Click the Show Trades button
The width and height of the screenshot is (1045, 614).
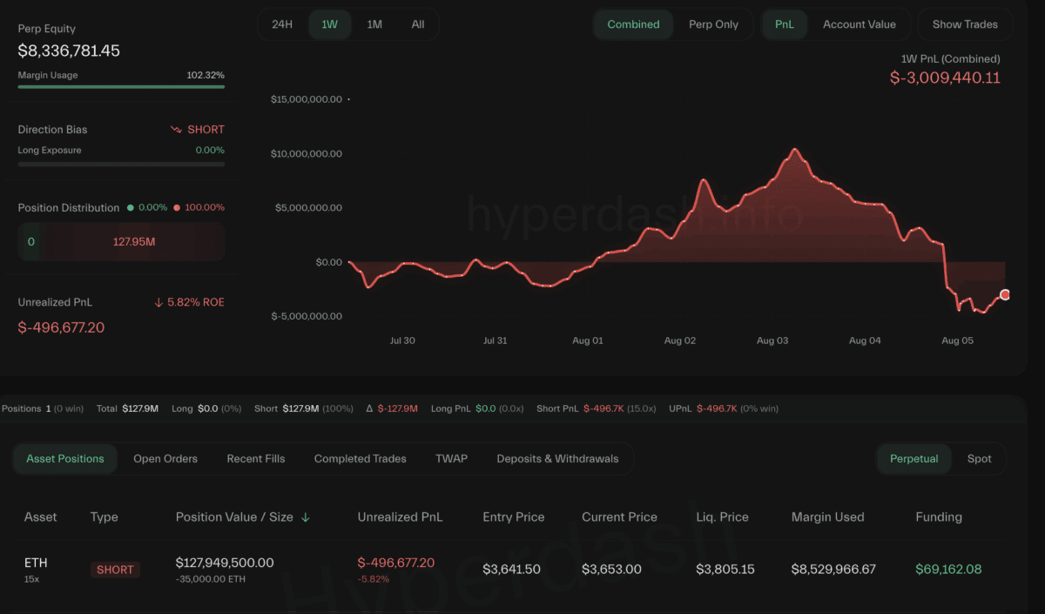[x=965, y=24]
